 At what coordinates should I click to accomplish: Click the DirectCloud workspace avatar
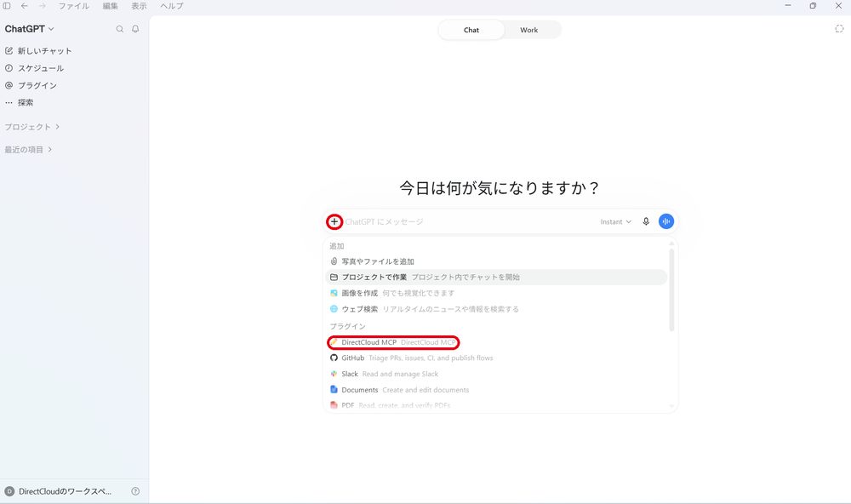(x=9, y=491)
